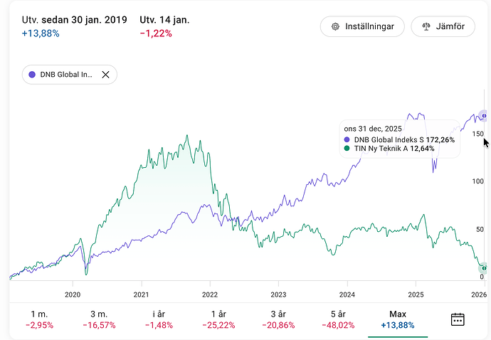
Task: Click the 2022 label on time axis
Action: point(210,294)
